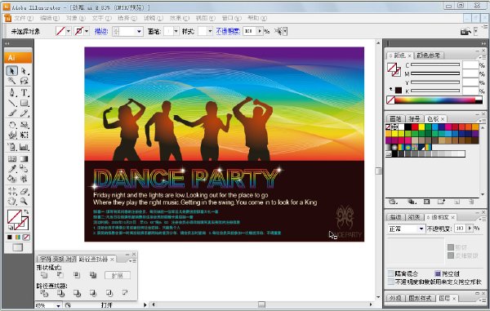Viewport: 490px width, 311px height.
Task: Select the Rectangle tool
Action: pos(24,103)
